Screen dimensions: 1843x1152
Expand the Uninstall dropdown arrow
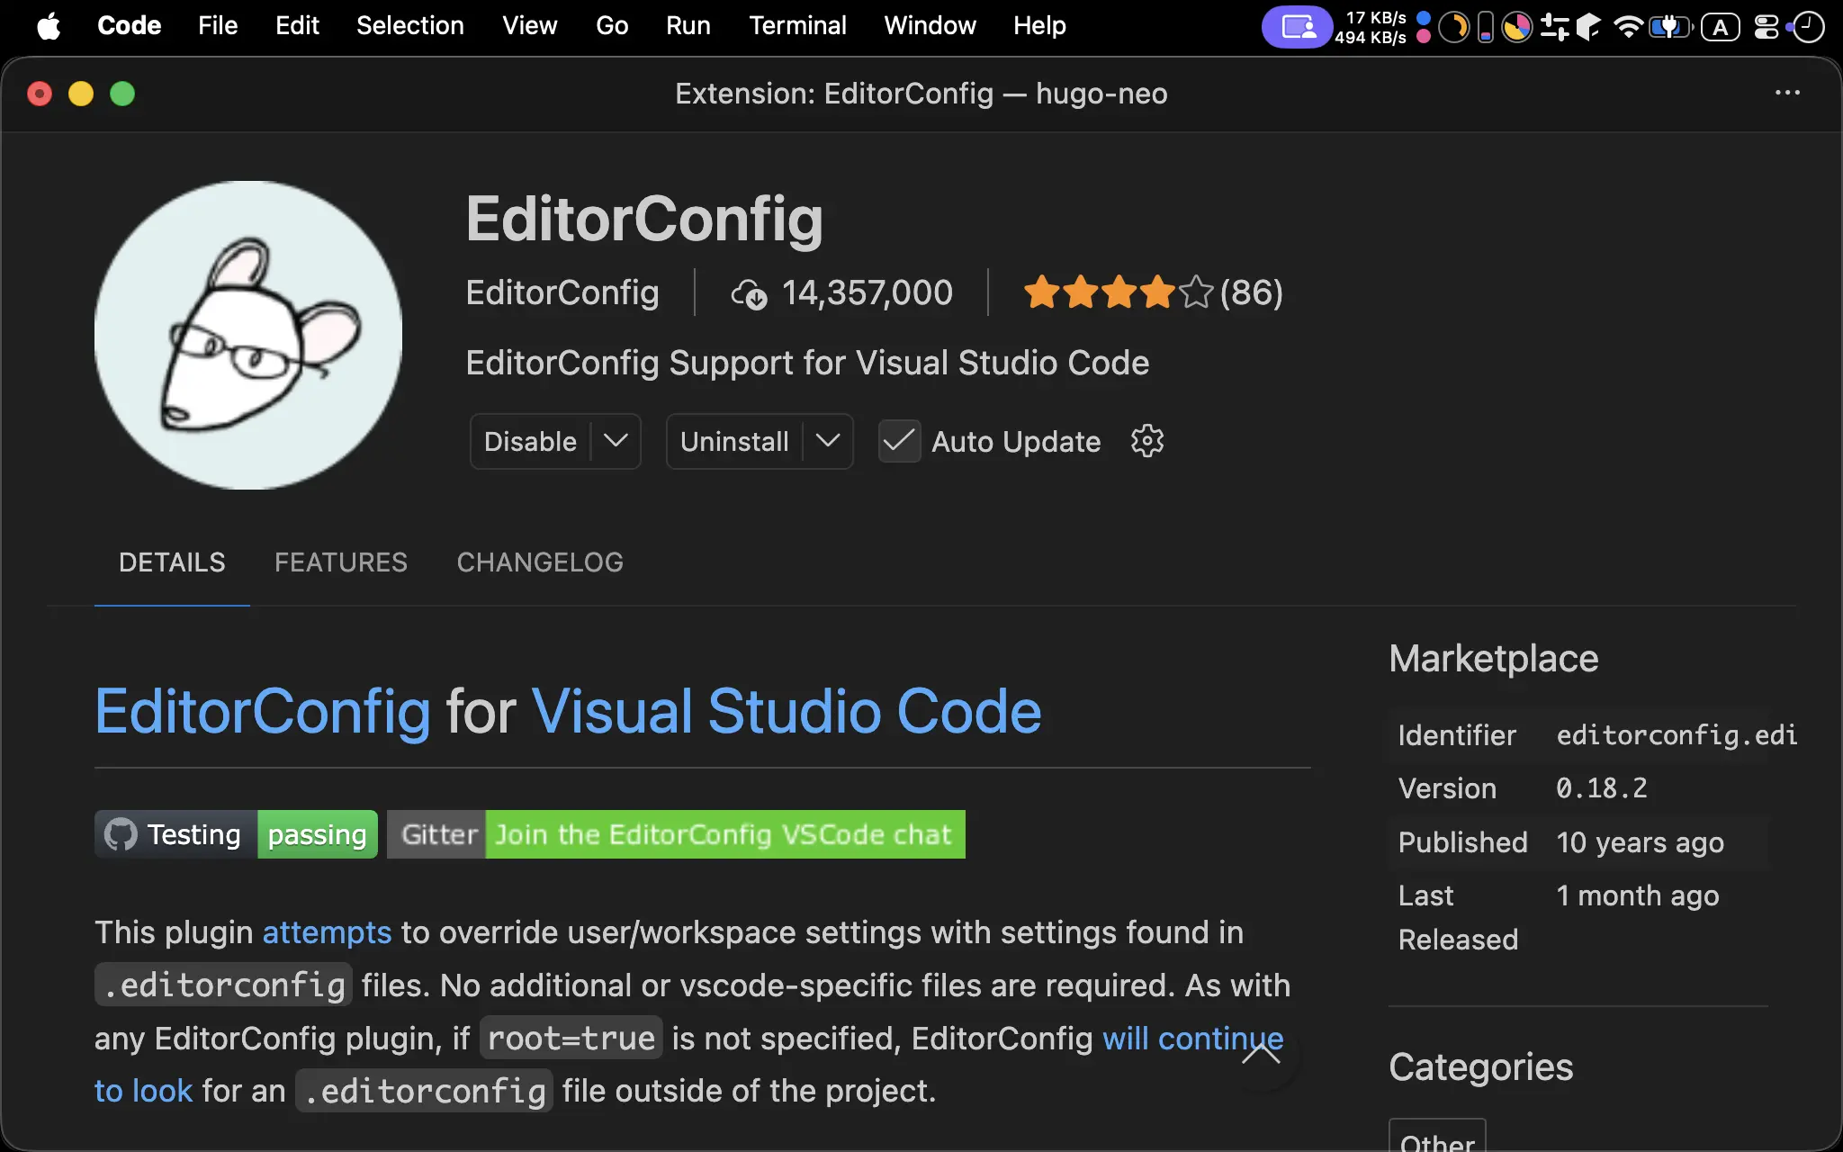point(828,441)
